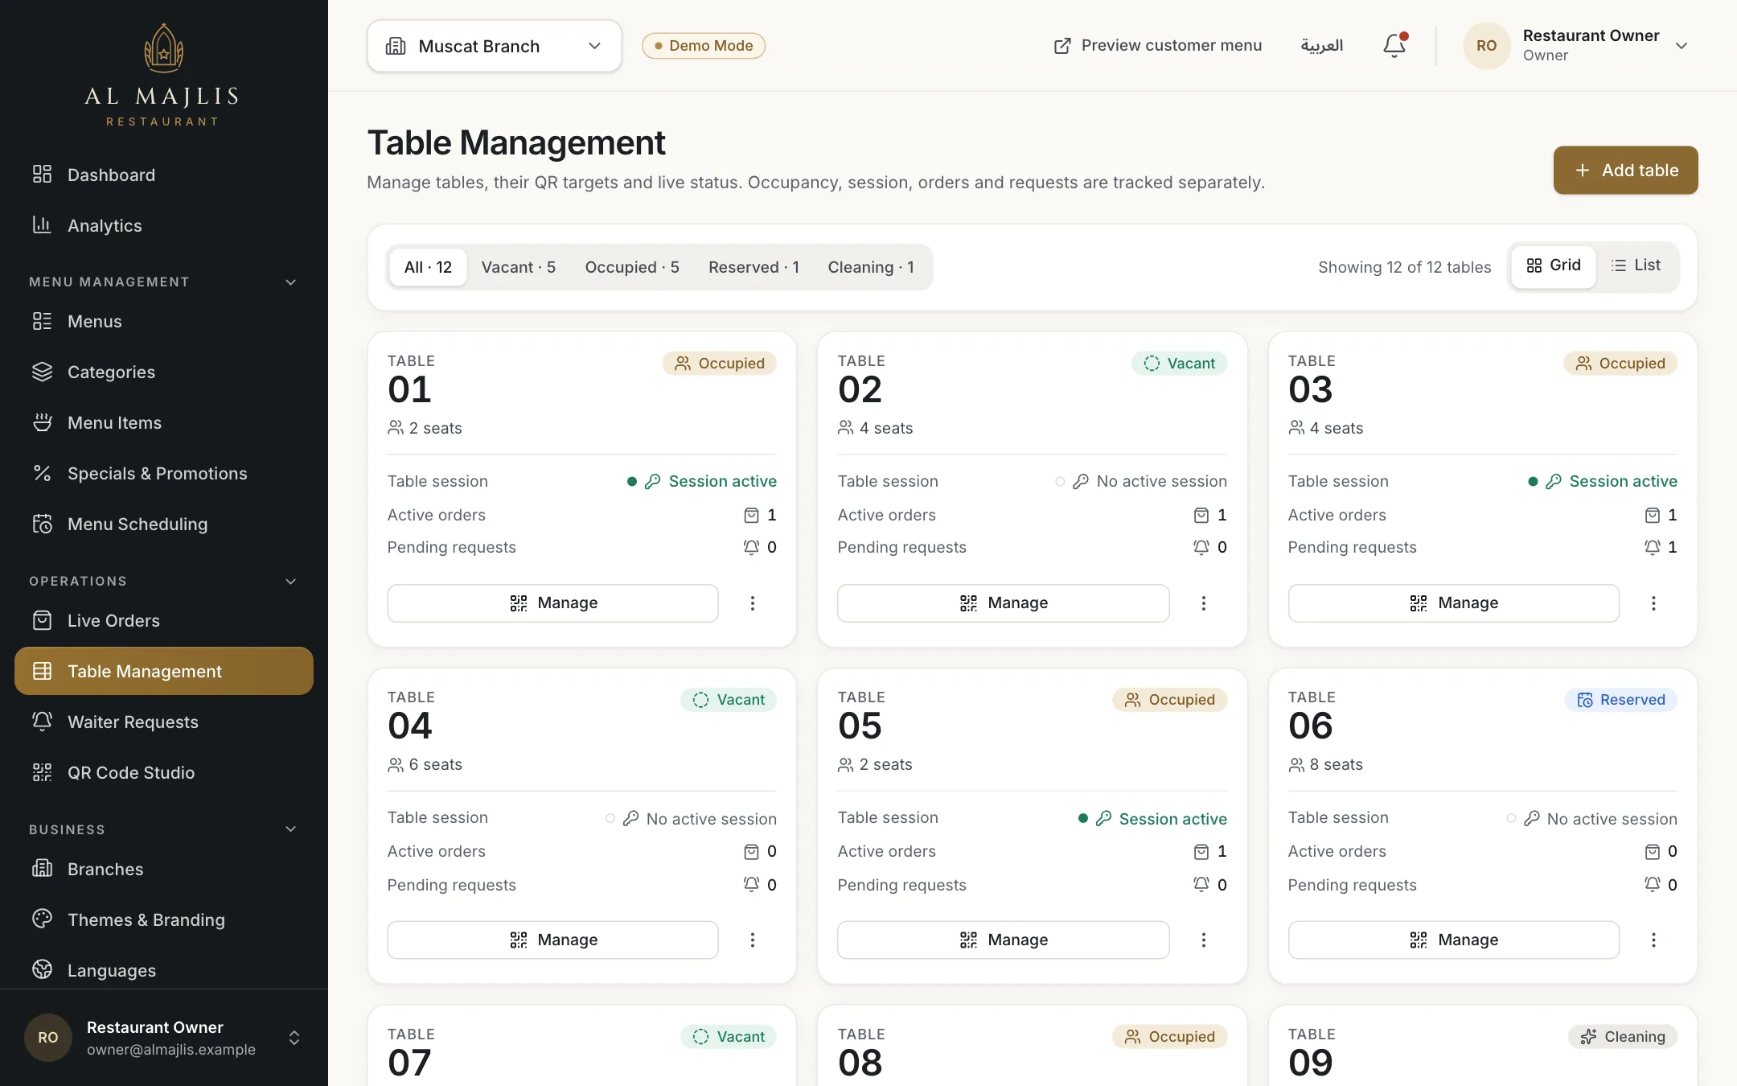Viewport: 1737px width, 1086px height.
Task: Filter tables by All · 12
Action: tap(428, 267)
